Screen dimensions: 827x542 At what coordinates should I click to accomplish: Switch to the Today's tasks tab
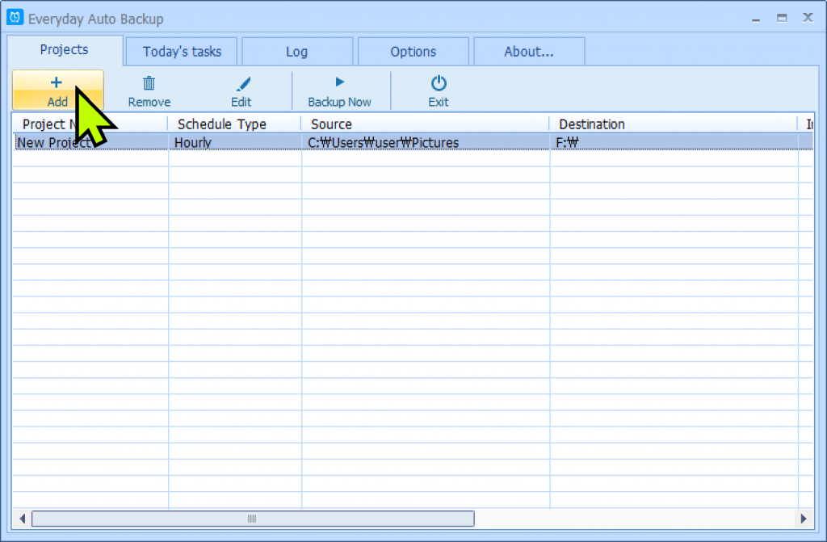(x=180, y=50)
